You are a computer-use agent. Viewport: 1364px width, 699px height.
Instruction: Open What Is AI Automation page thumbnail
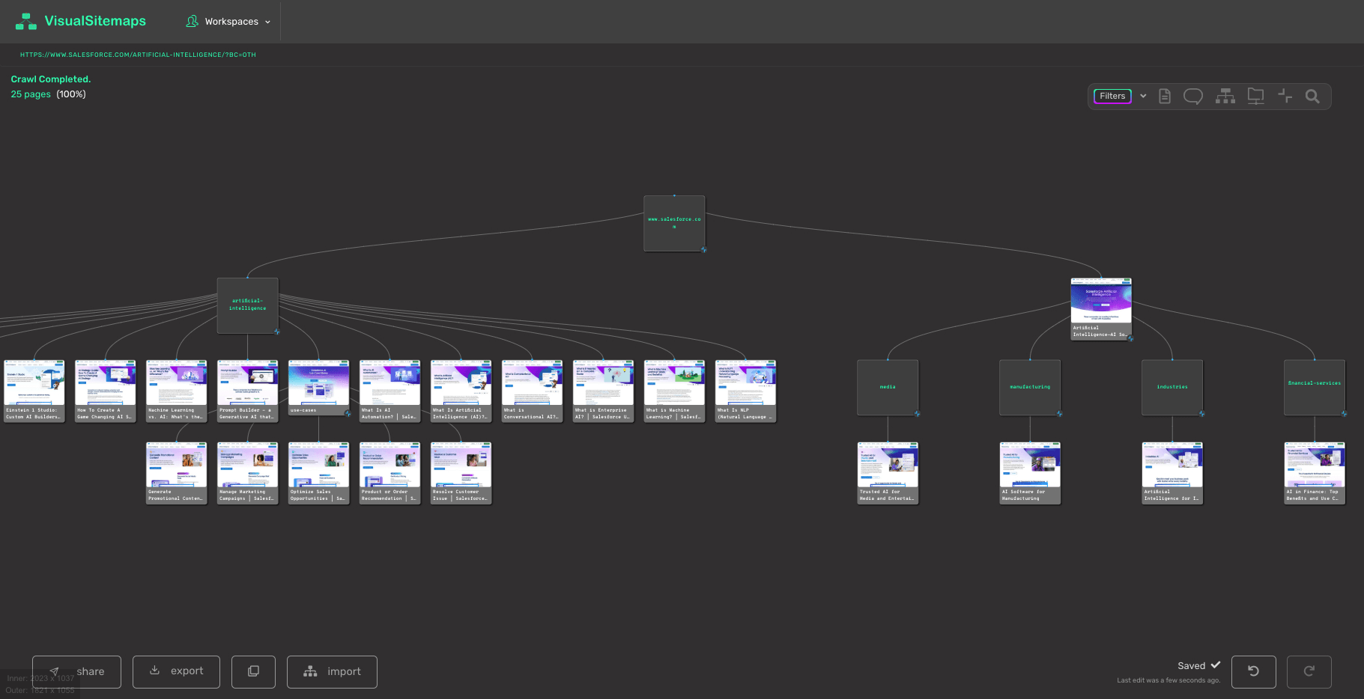(390, 391)
